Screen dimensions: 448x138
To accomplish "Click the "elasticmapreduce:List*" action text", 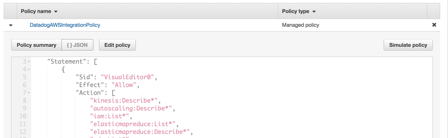I will 133,124.
